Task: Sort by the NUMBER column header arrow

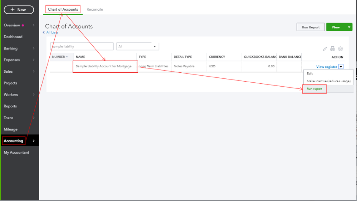Action: pos(67,57)
